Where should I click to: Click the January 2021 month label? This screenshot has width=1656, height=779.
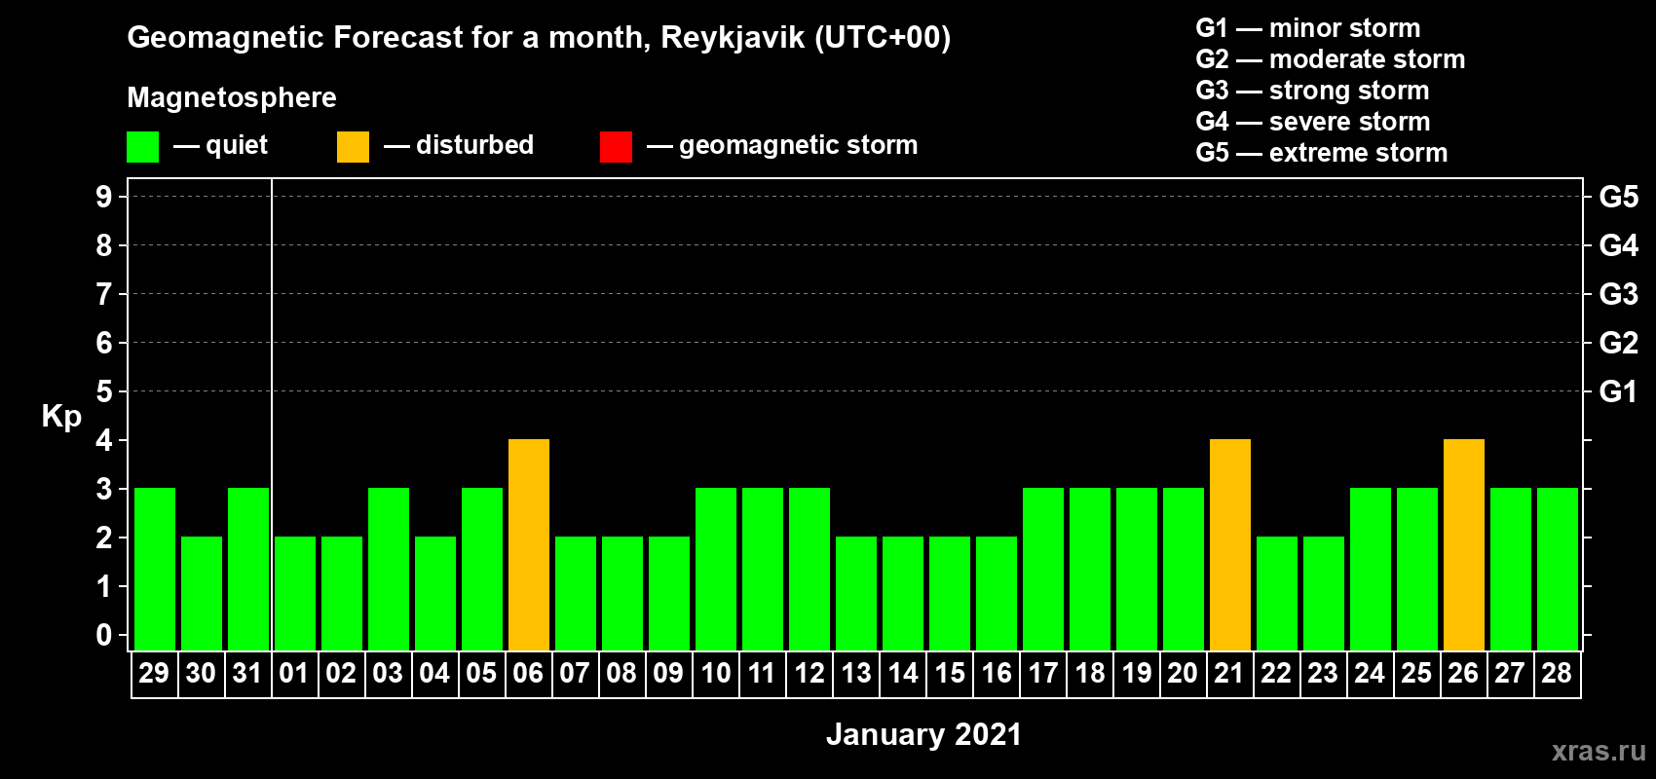point(923,734)
